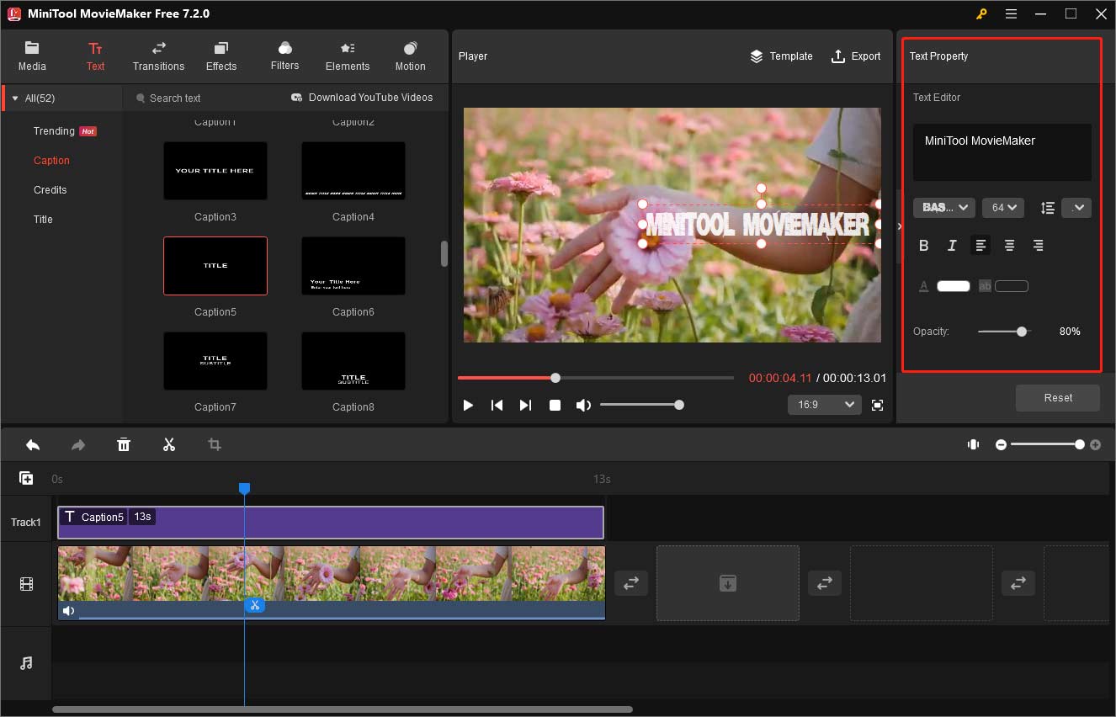Collapse the All(52) category
Screen dimensions: 1116x717
coord(15,98)
